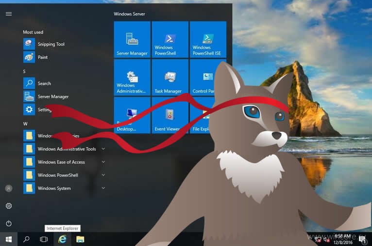Click the "Windows Server" tile group title
Image resolution: width=372 pixels, height=246 pixels.
point(129,14)
